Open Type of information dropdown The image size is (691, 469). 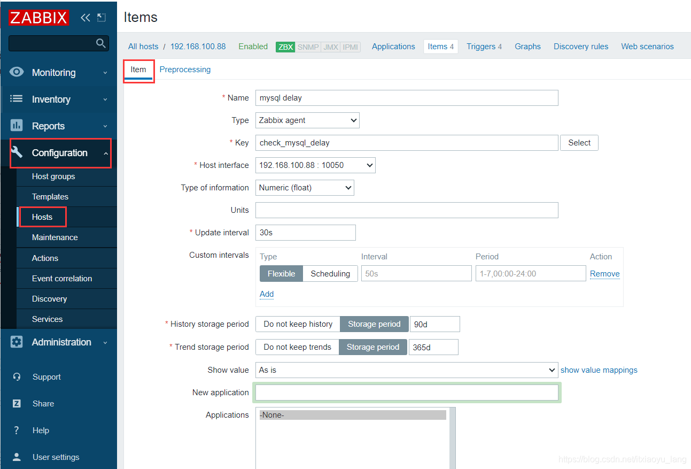(x=305, y=188)
